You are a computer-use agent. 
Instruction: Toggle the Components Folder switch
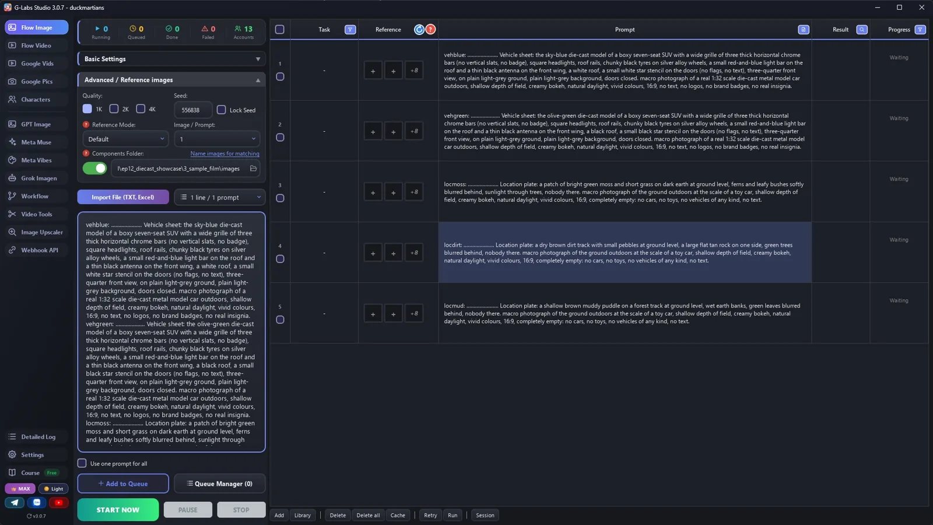click(x=95, y=169)
